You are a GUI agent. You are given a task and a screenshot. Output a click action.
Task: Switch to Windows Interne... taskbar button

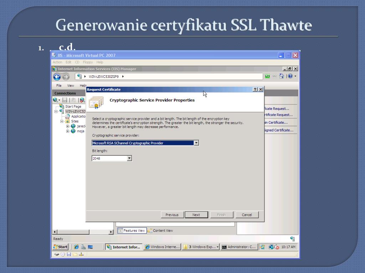point(162,247)
